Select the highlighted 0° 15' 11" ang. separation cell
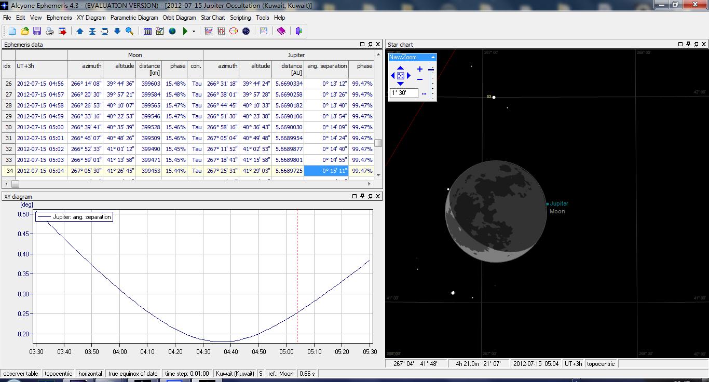The height and width of the screenshot is (382, 709). pyautogui.click(x=326, y=171)
